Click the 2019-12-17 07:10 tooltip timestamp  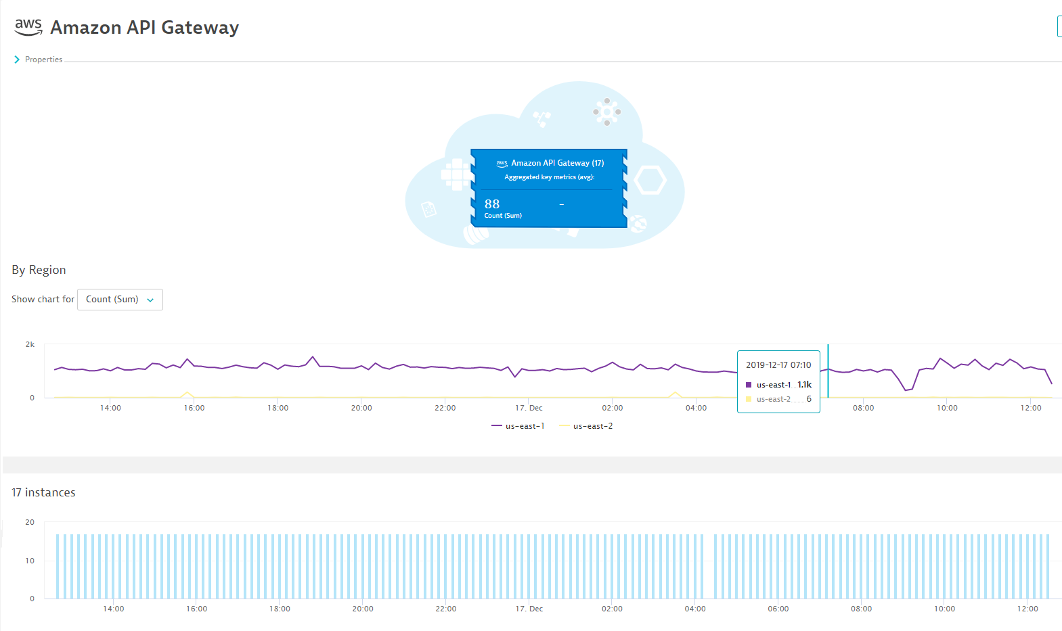(778, 365)
